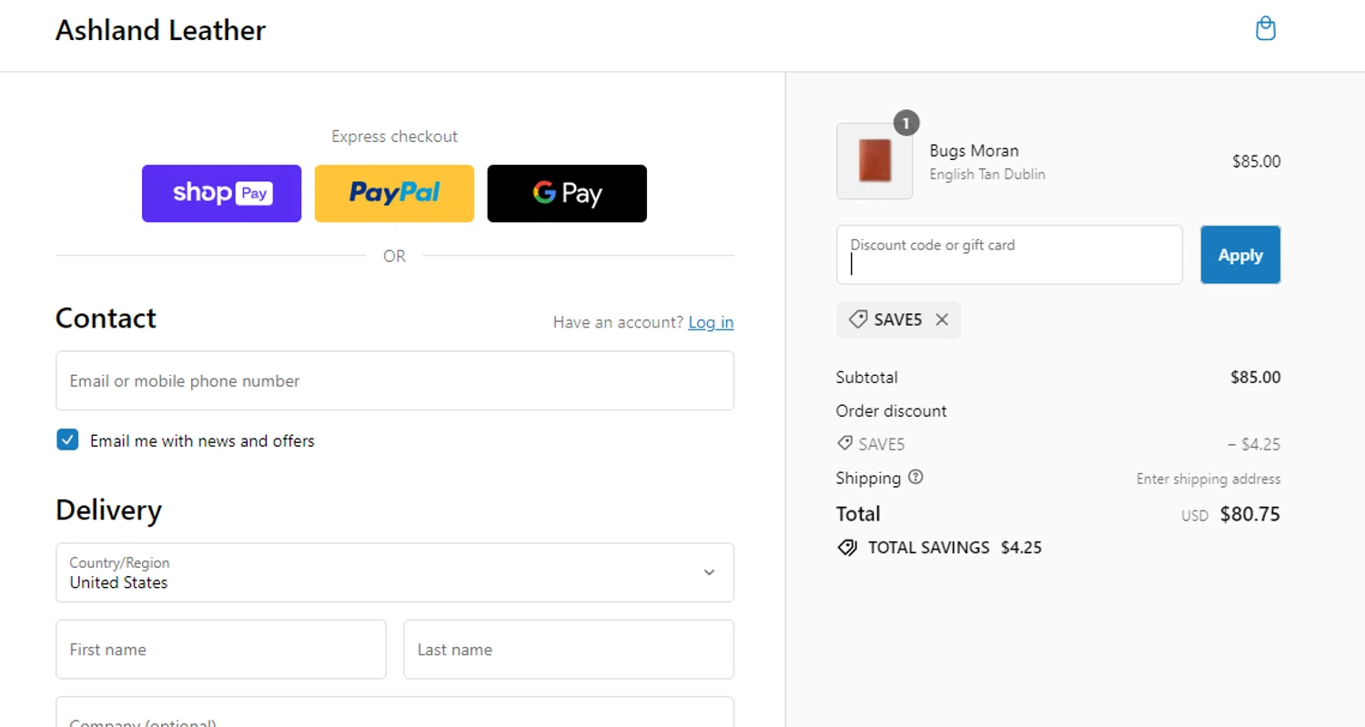Click the Order discount label
The height and width of the screenshot is (727, 1365).
[x=891, y=411]
